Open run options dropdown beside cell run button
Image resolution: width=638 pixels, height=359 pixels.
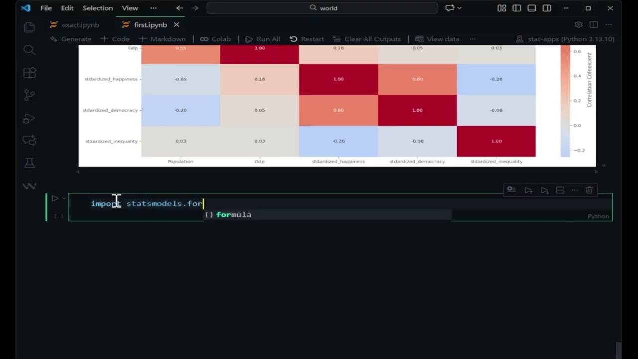click(x=64, y=198)
